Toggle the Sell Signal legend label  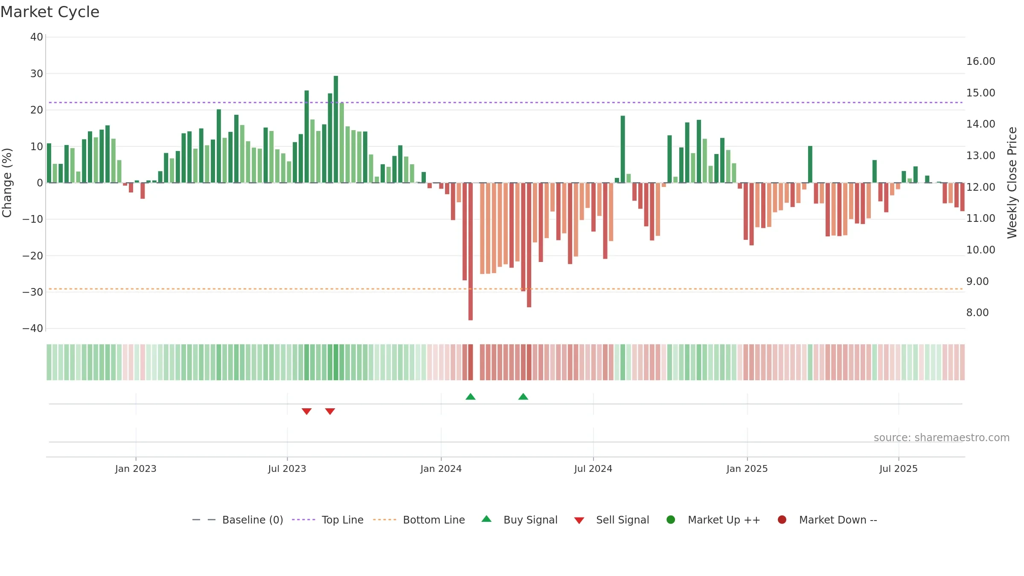(623, 520)
